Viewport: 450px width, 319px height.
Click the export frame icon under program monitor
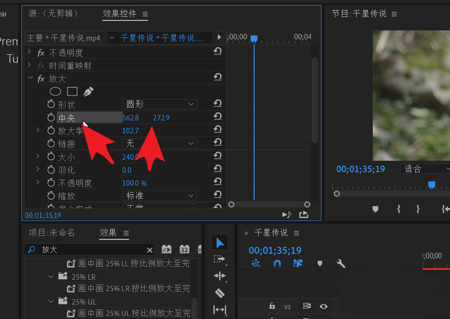[304, 214]
